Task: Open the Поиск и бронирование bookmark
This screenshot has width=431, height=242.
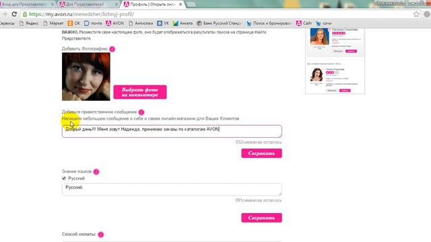Action: (x=269, y=24)
